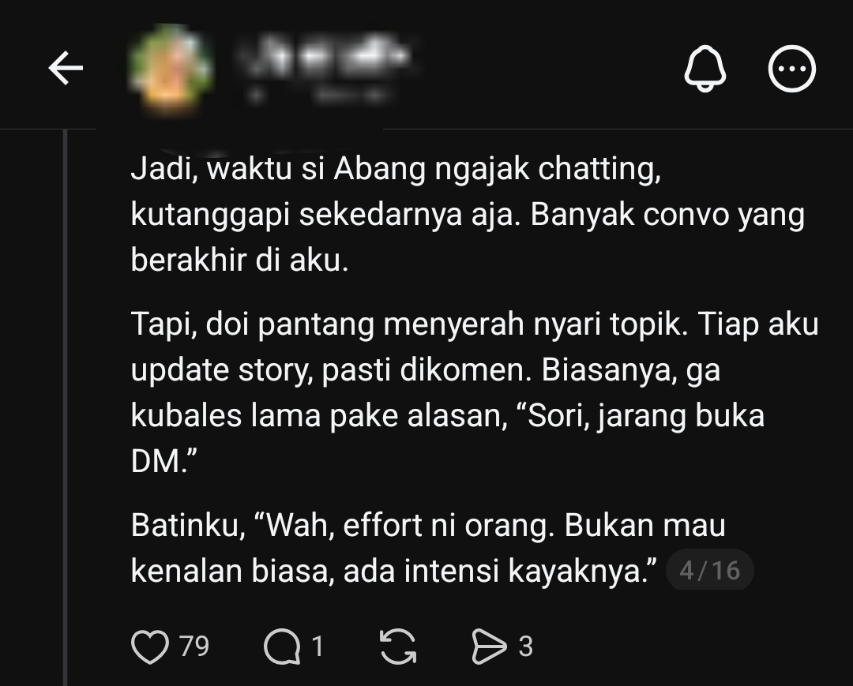
Task: View the 79 likes count
Action: [x=194, y=647]
